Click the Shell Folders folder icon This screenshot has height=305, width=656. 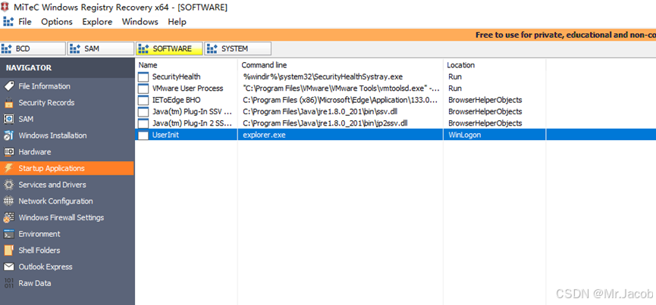(x=9, y=251)
